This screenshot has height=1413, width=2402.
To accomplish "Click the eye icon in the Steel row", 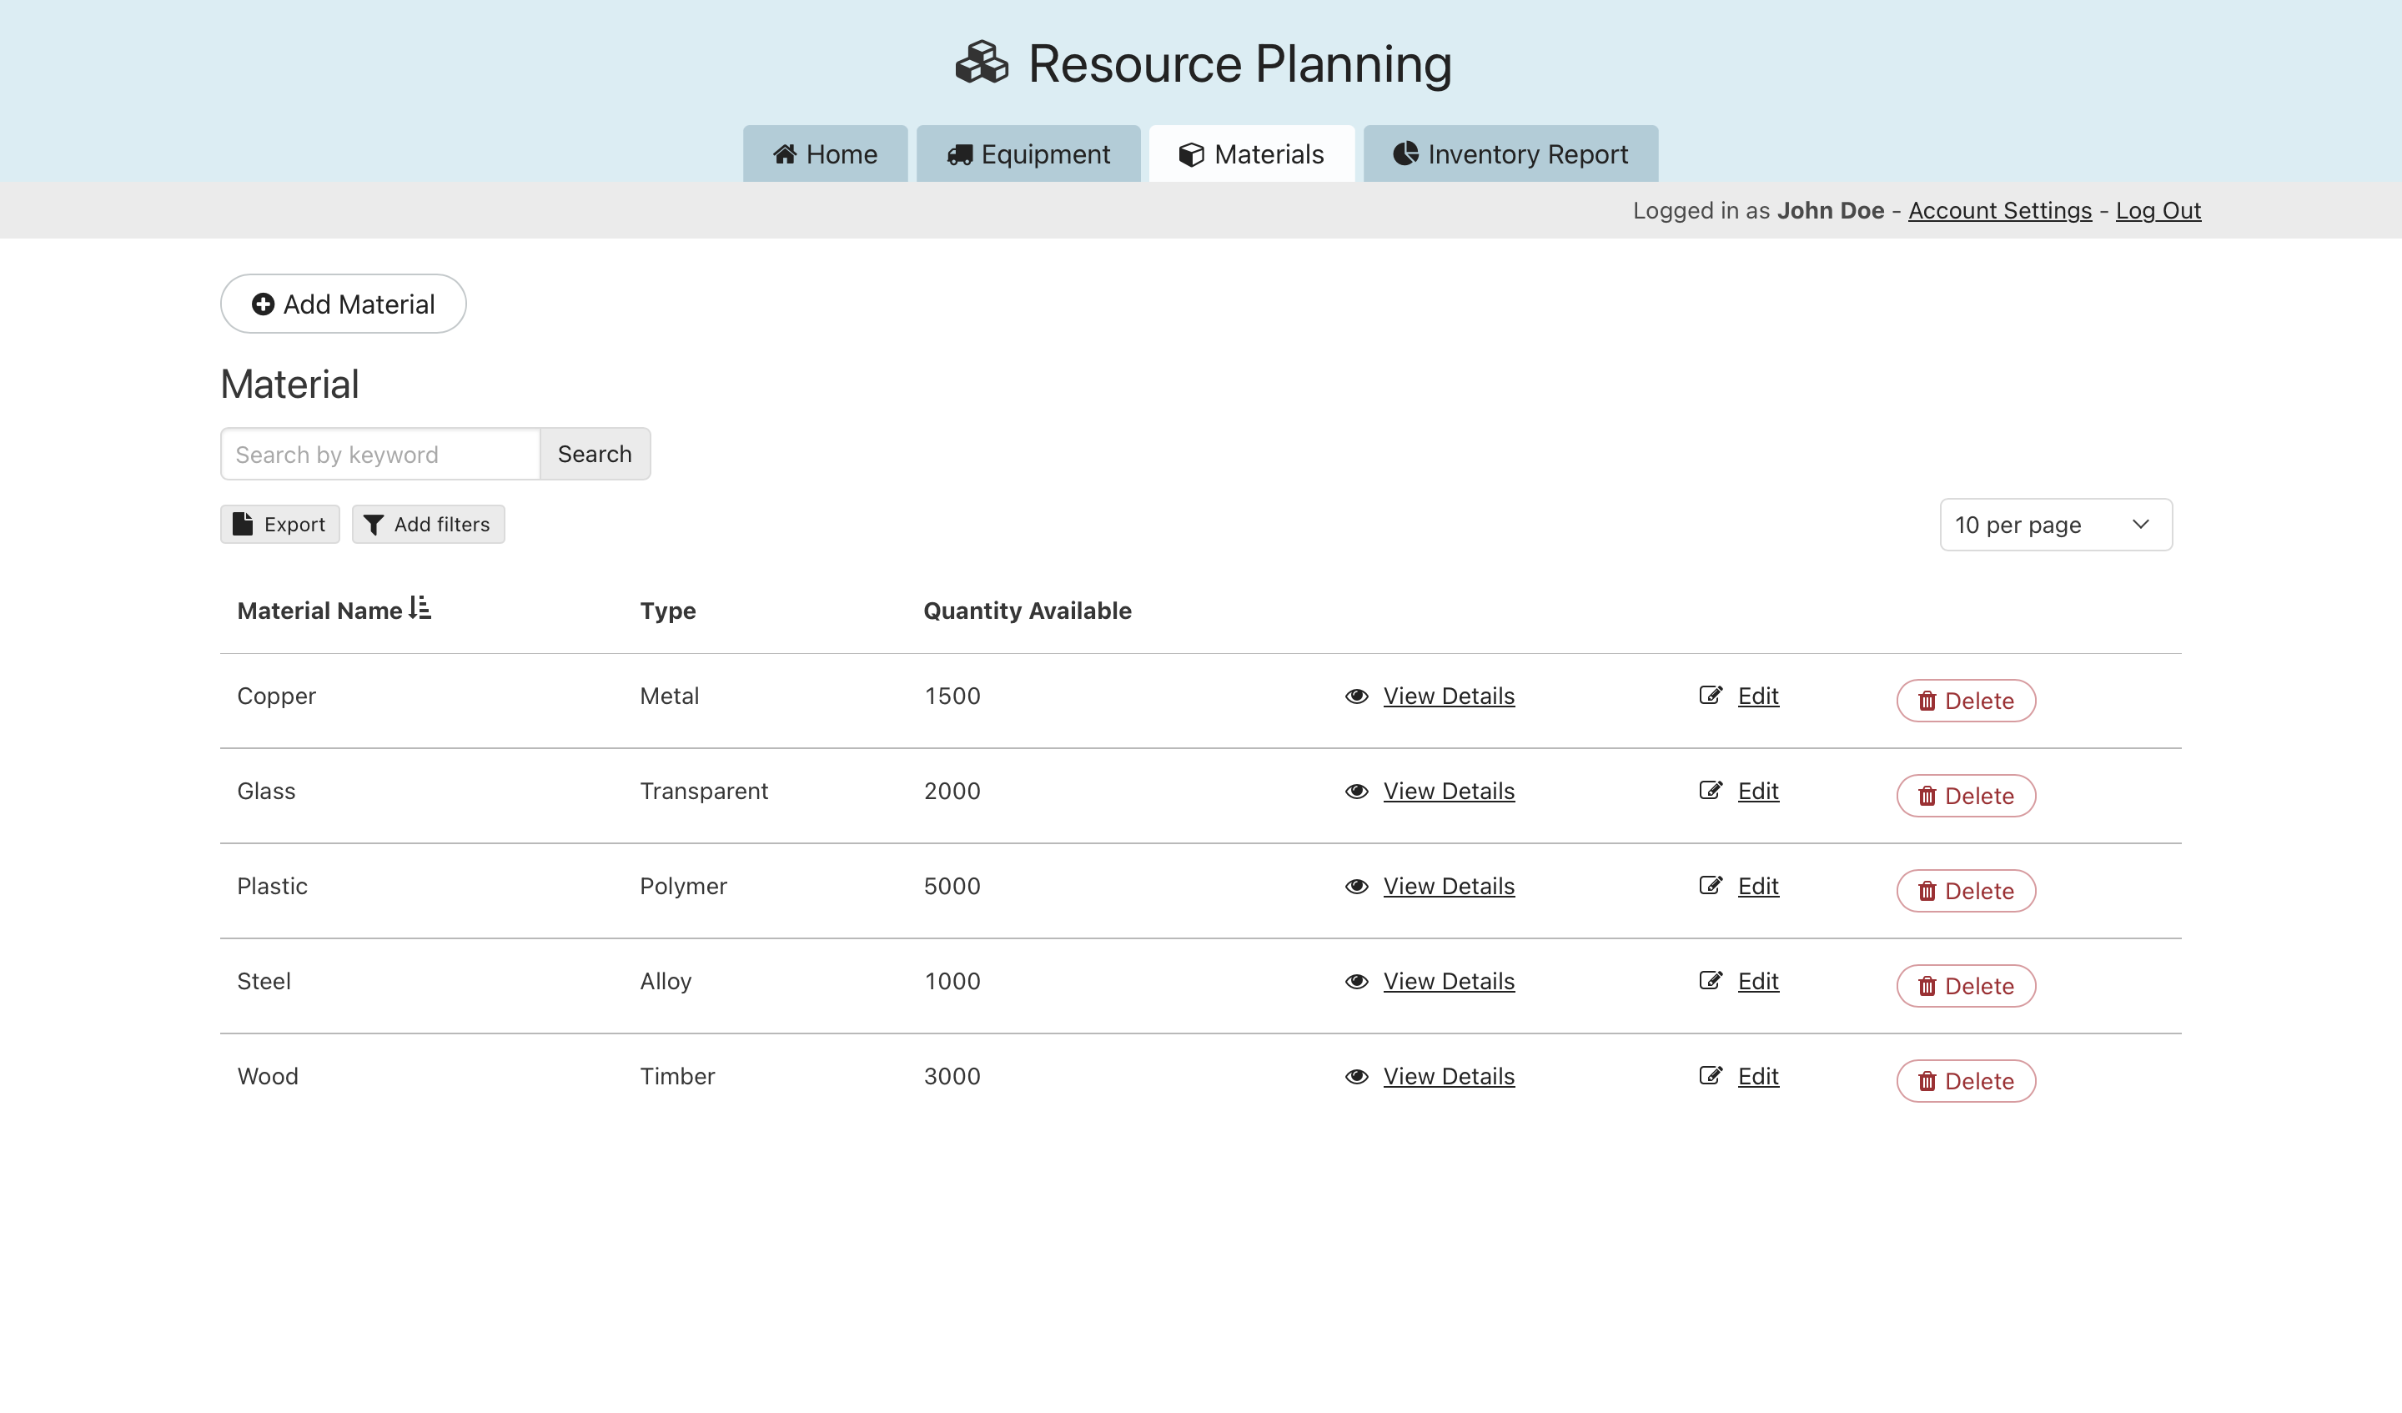I will click(x=1355, y=981).
